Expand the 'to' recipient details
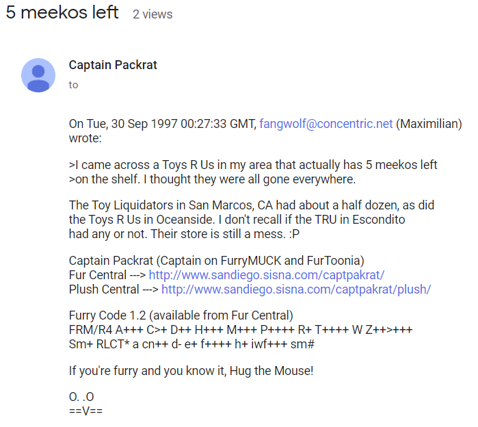Image resolution: width=478 pixels, height=427 pixels. coord(73,85)
